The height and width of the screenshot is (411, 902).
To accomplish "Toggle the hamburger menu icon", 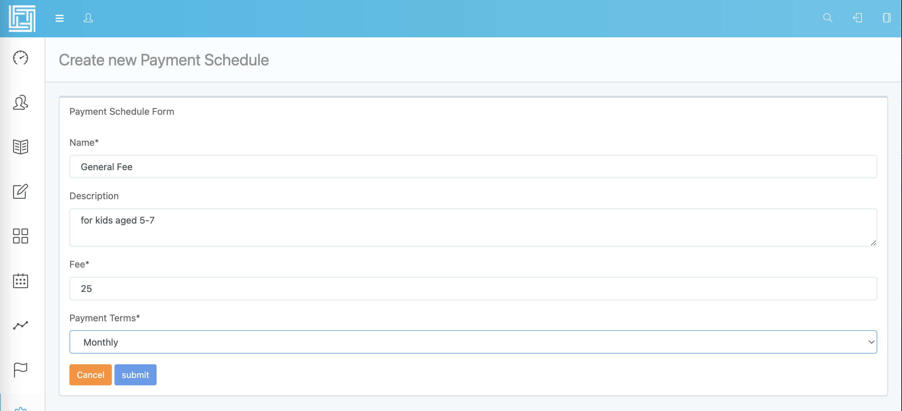I will point(59,18).
